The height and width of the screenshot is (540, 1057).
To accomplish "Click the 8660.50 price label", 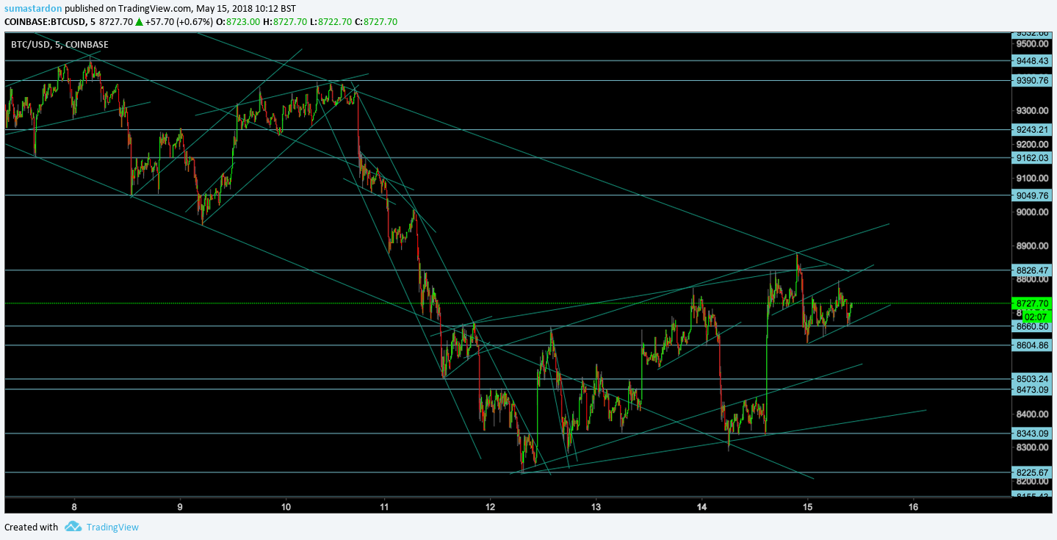I will tap(1033, 326).
